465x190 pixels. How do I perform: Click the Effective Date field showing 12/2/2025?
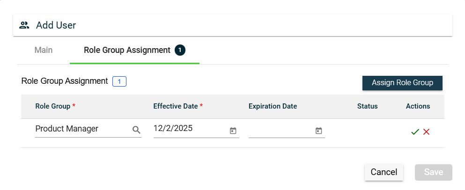pyautogui.click(x=190, y=129)
